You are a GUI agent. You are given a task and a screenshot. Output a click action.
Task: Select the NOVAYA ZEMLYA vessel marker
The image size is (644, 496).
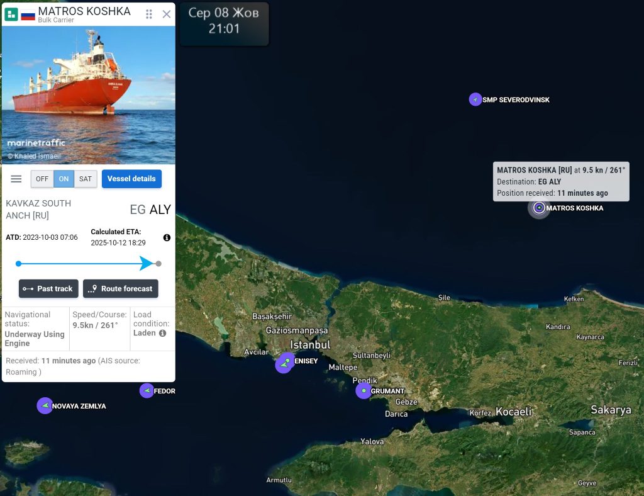point(45,405)
